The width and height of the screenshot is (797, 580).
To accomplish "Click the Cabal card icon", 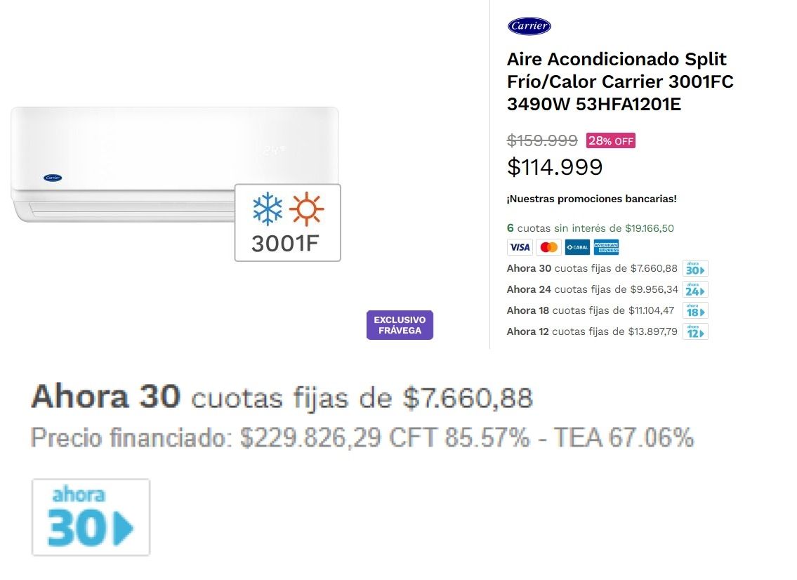I will [x=577, y=247].
